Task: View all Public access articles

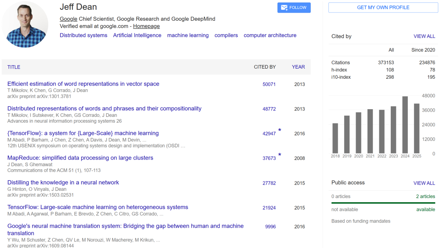Action: [x=424, y=183]
